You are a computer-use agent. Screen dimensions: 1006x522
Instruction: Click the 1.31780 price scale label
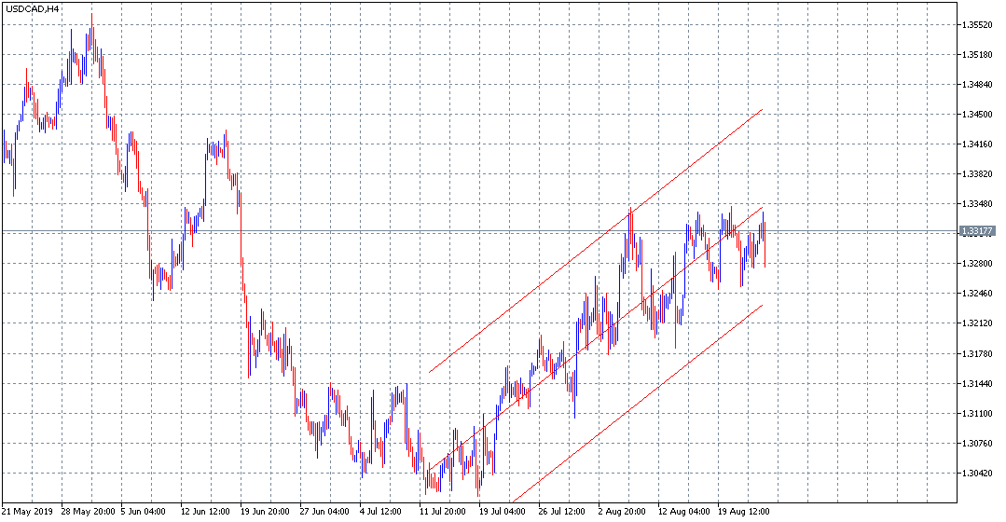coord(977,354)
